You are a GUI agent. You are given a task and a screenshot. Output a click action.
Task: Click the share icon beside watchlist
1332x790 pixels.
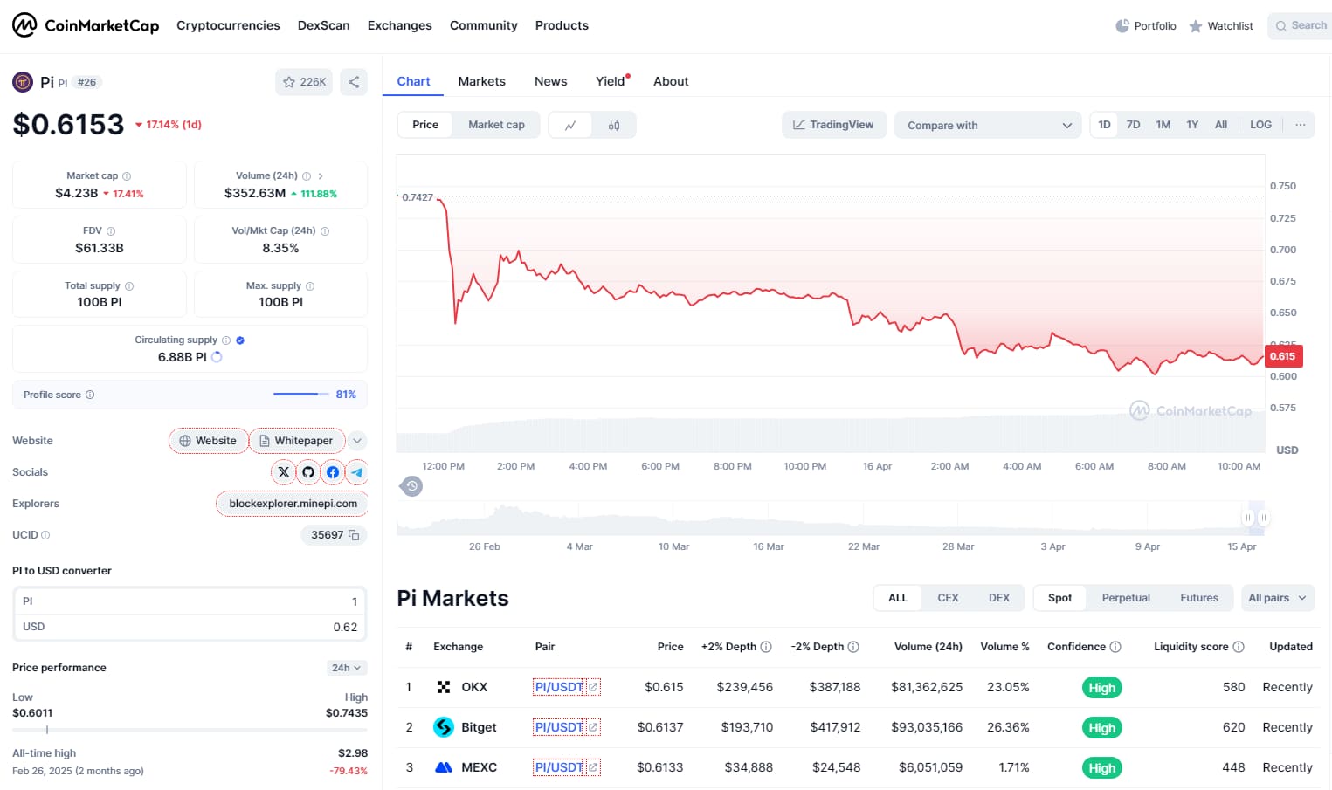click(354, 82)
